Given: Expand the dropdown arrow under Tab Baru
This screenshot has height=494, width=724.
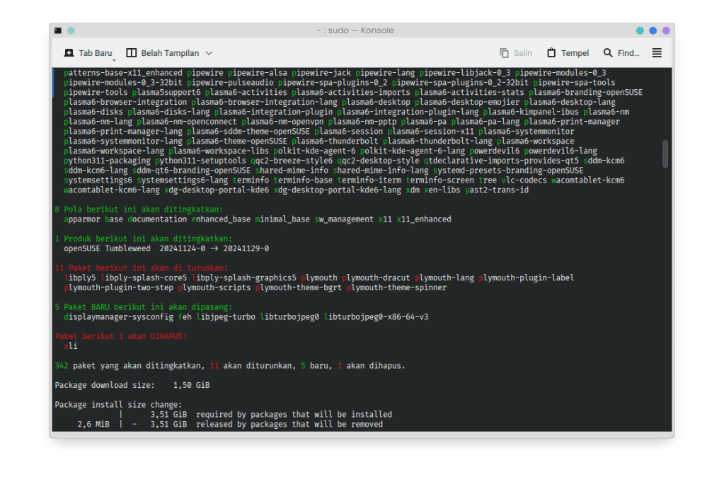Looking at the screenshot, I should pyautogui.click(x=114, y=60).
